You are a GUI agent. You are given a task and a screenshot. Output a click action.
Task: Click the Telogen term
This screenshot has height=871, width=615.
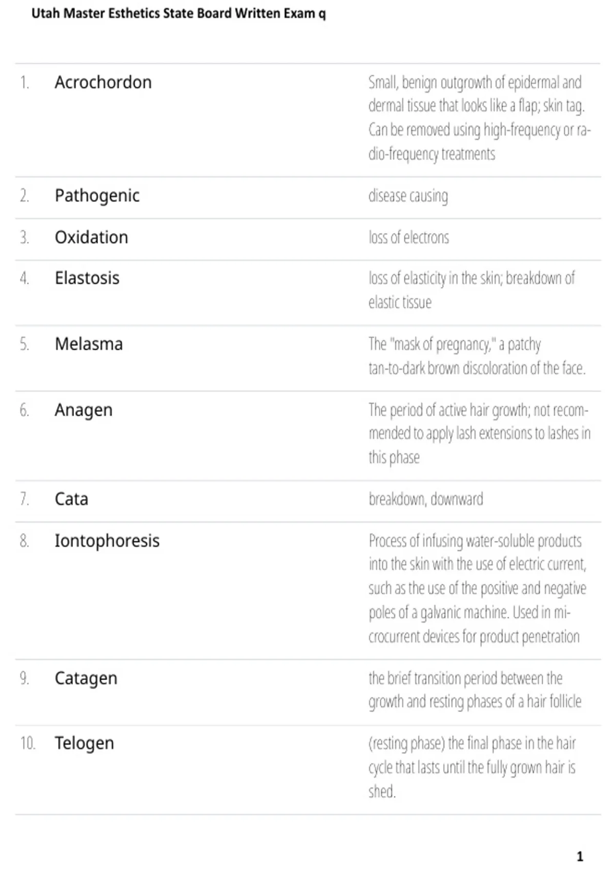pyautogui.click(x=85, y=743)
